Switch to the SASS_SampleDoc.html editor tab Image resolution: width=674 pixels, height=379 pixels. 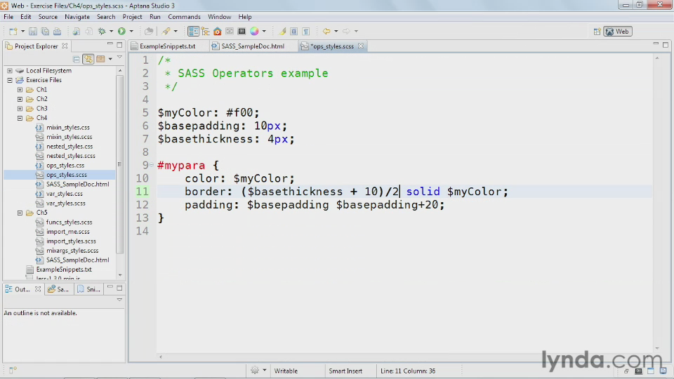pos(252,46)
